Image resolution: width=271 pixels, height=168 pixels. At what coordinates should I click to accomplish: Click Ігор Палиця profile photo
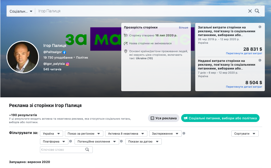pyautogui.click(x=23, y=57)
